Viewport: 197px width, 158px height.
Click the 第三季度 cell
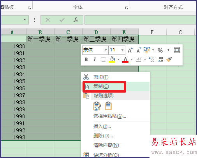pyautogui.click(x=96, y=39)
